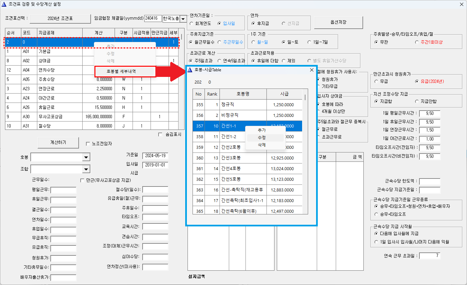Screen dimensions: 467x285
Task: Click the 입사일 date field
Action: click(155, 165)
